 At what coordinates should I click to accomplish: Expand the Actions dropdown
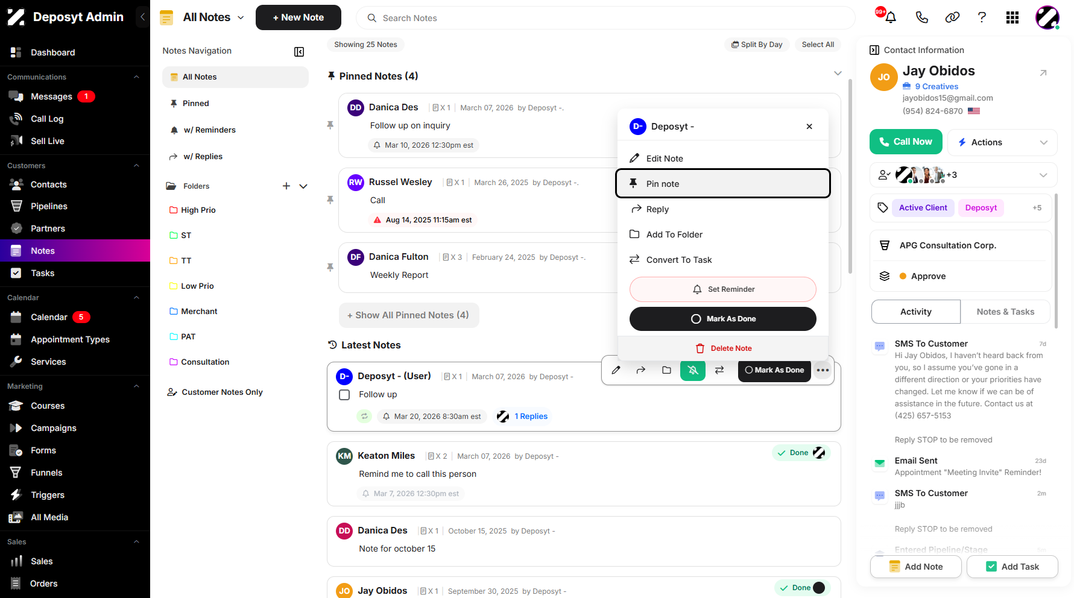(x=1002, y=142)
